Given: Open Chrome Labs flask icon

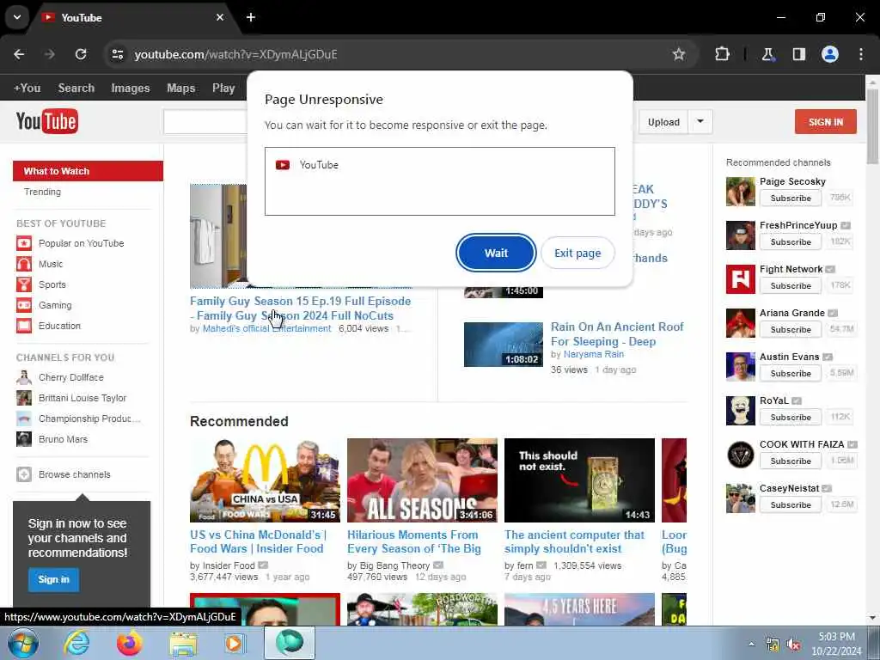Looking at the screenshot, I should (767, 54).
